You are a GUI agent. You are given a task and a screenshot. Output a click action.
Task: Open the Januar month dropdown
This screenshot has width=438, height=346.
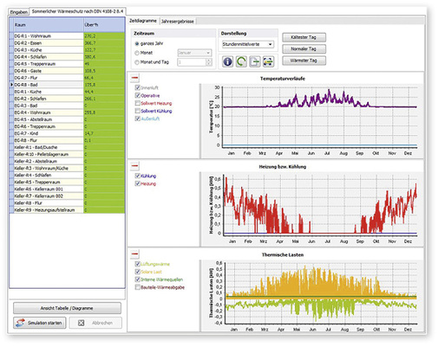[x=194, y=53]
